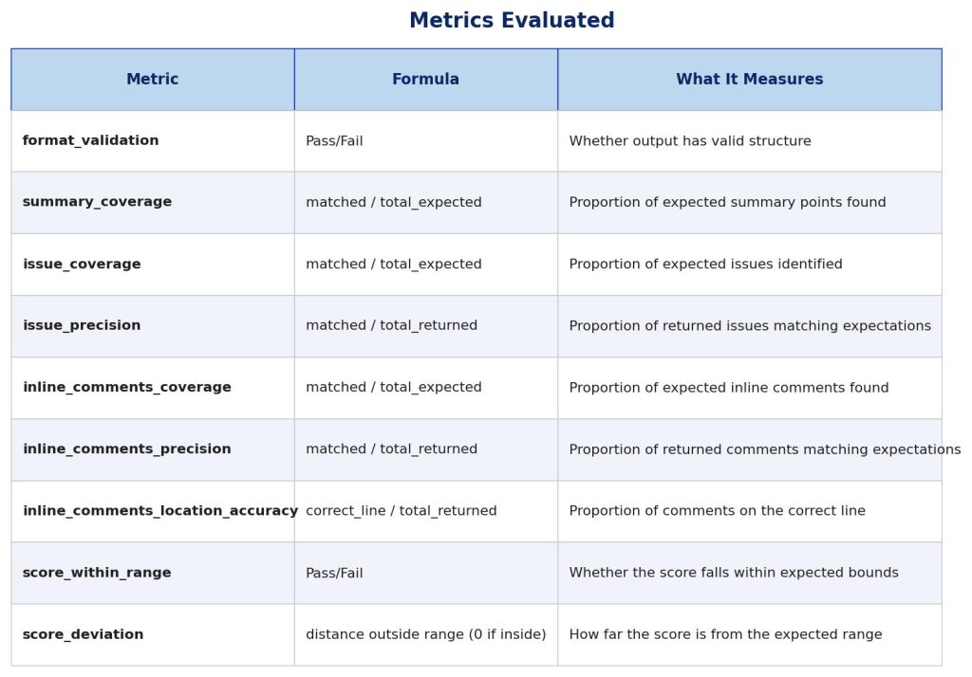Click the inline_comments_location_accuracy cell
This screenshot has width=972, height=677.
[x=160, y=511]
